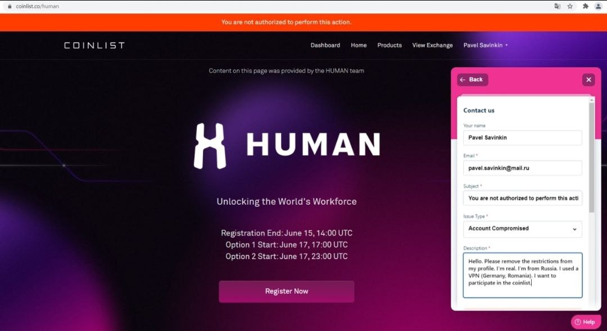Click the lock icon in address bar

(10, 6)
